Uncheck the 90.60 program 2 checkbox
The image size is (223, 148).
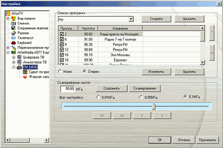62,34
